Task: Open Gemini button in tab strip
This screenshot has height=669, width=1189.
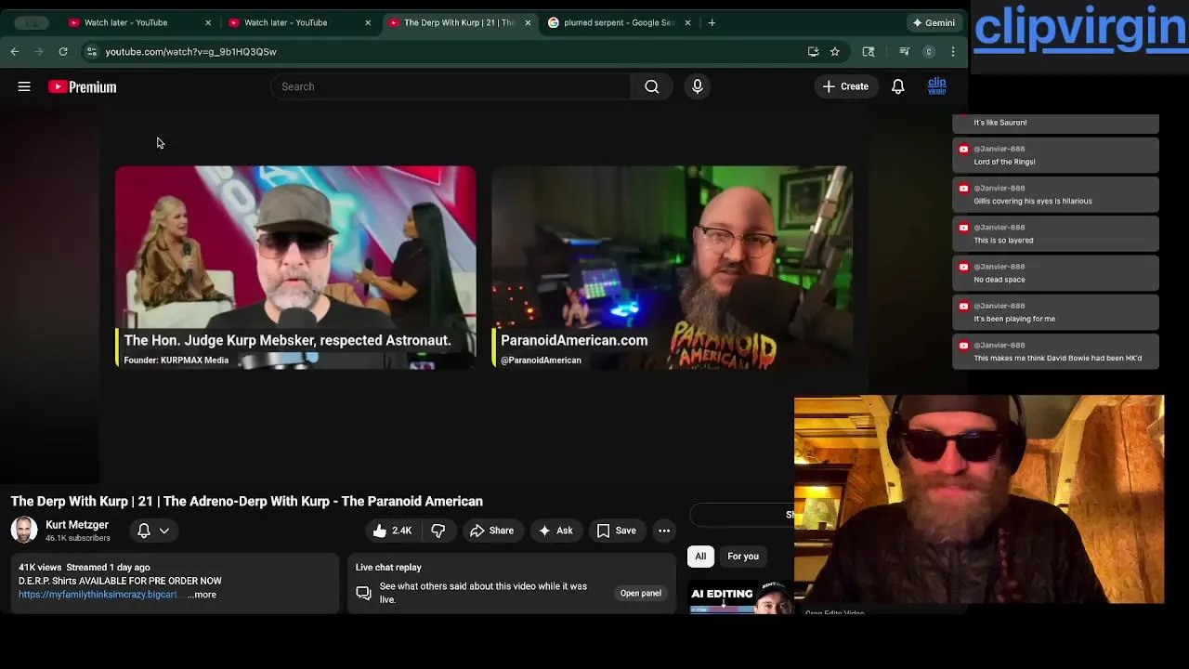Action: click(934, 22)
